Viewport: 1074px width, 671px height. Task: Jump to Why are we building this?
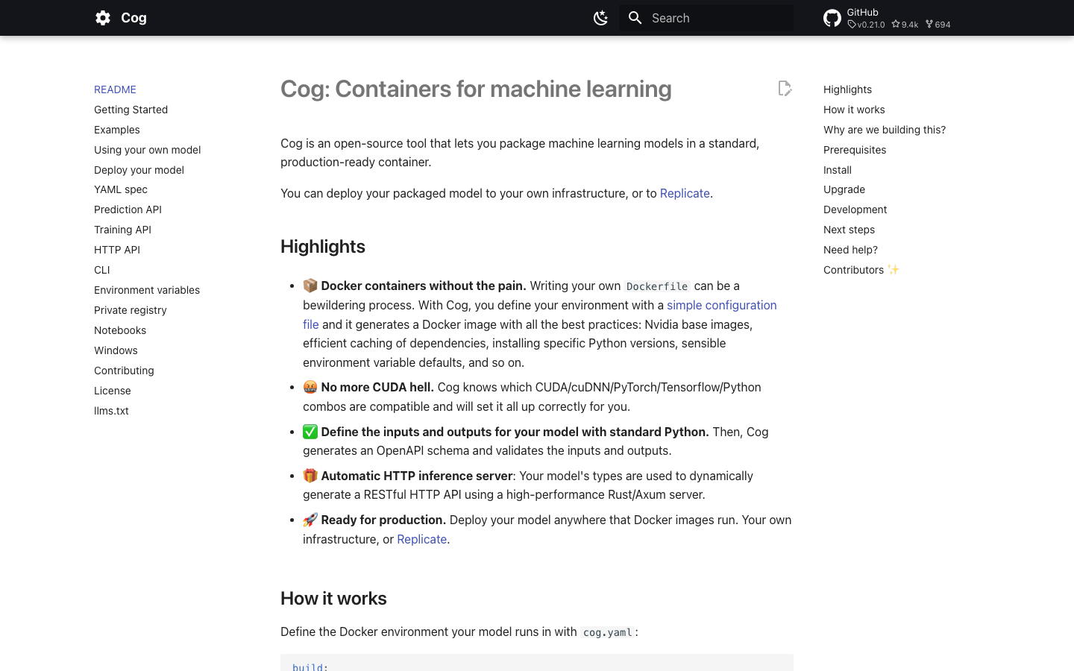point(885,130)
